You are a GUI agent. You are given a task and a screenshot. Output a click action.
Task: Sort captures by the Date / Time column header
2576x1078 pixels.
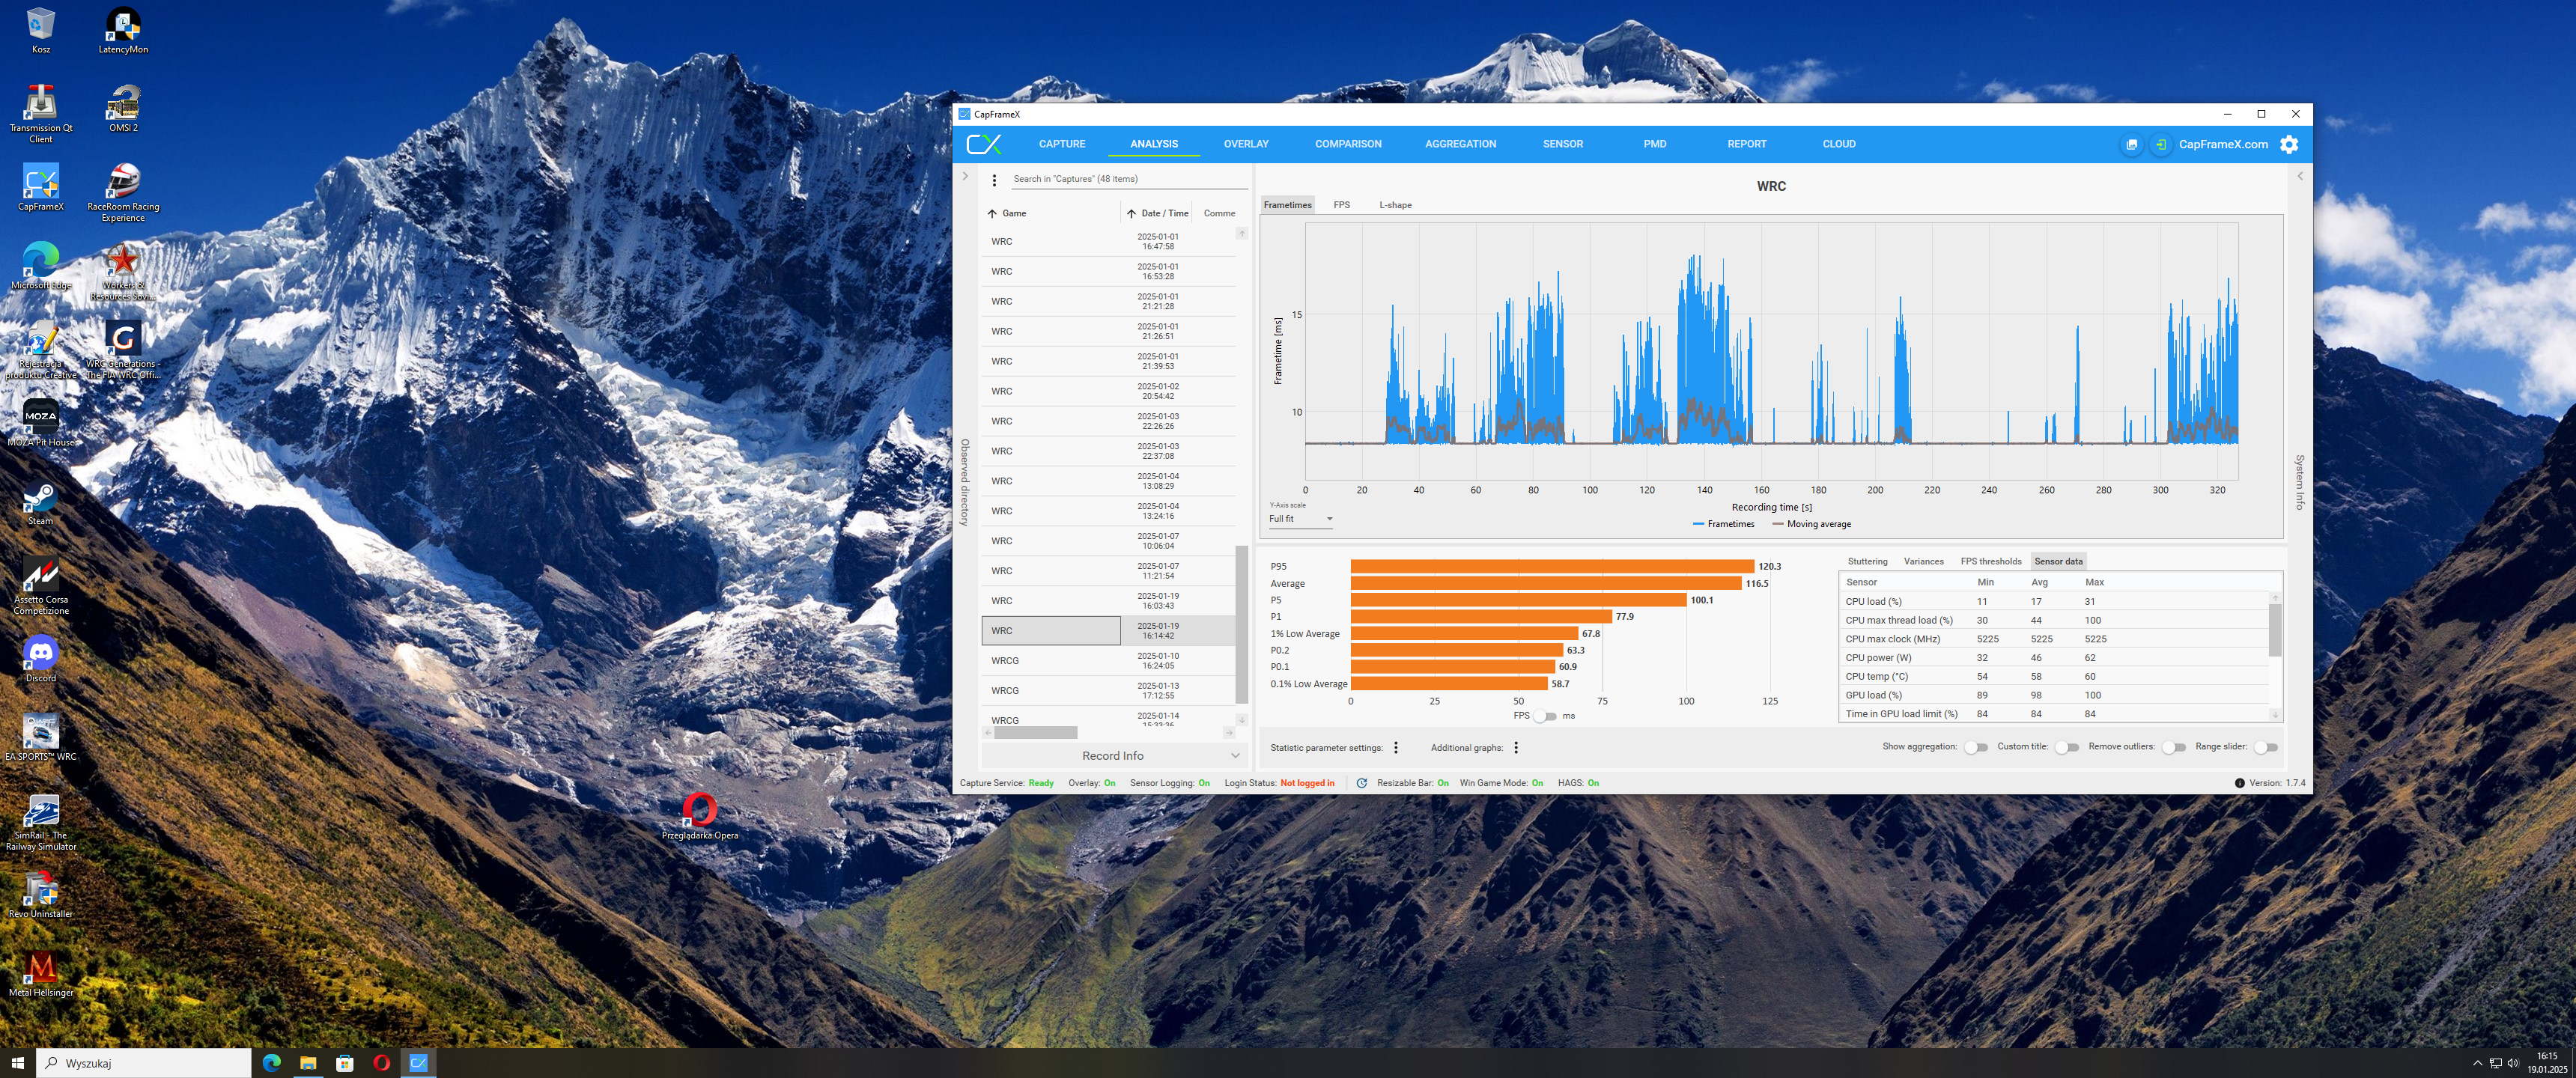tap(1163, 213)
